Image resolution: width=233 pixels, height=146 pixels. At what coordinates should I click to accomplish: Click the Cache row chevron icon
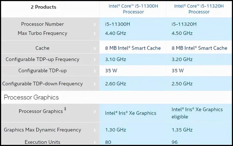(95, 48)
